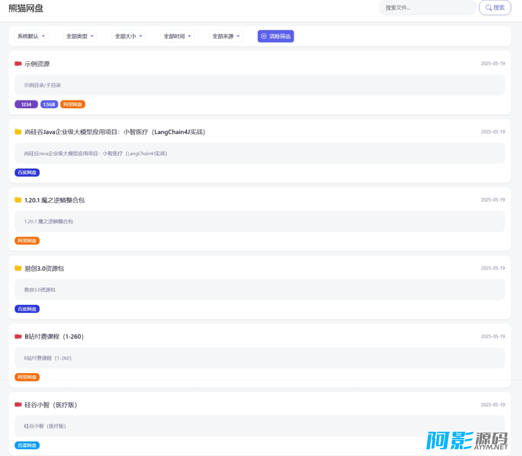Focus the 搜索文件 input field
Viewport: 522px width, 456px height.
428,8
